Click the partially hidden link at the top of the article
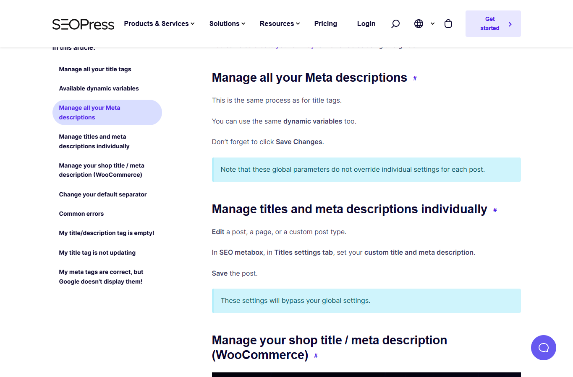573x377 pixels. tap(309, 48)
